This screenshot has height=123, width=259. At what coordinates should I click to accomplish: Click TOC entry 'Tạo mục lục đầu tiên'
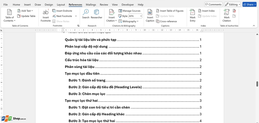click(x=133, y=73)
